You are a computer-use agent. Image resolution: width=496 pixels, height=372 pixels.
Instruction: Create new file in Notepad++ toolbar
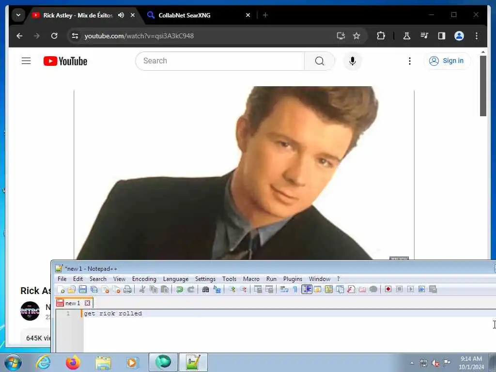click(x=61, y=289)
